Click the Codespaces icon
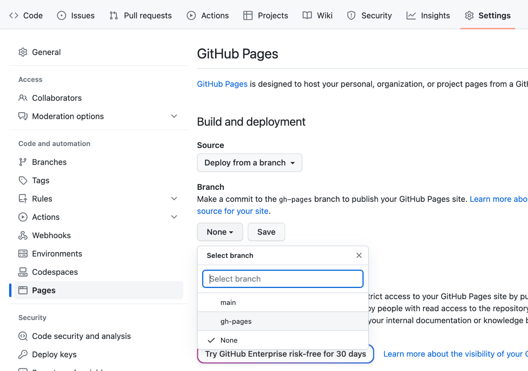Viewport: 528px width, 371px height. coord(23,272)
